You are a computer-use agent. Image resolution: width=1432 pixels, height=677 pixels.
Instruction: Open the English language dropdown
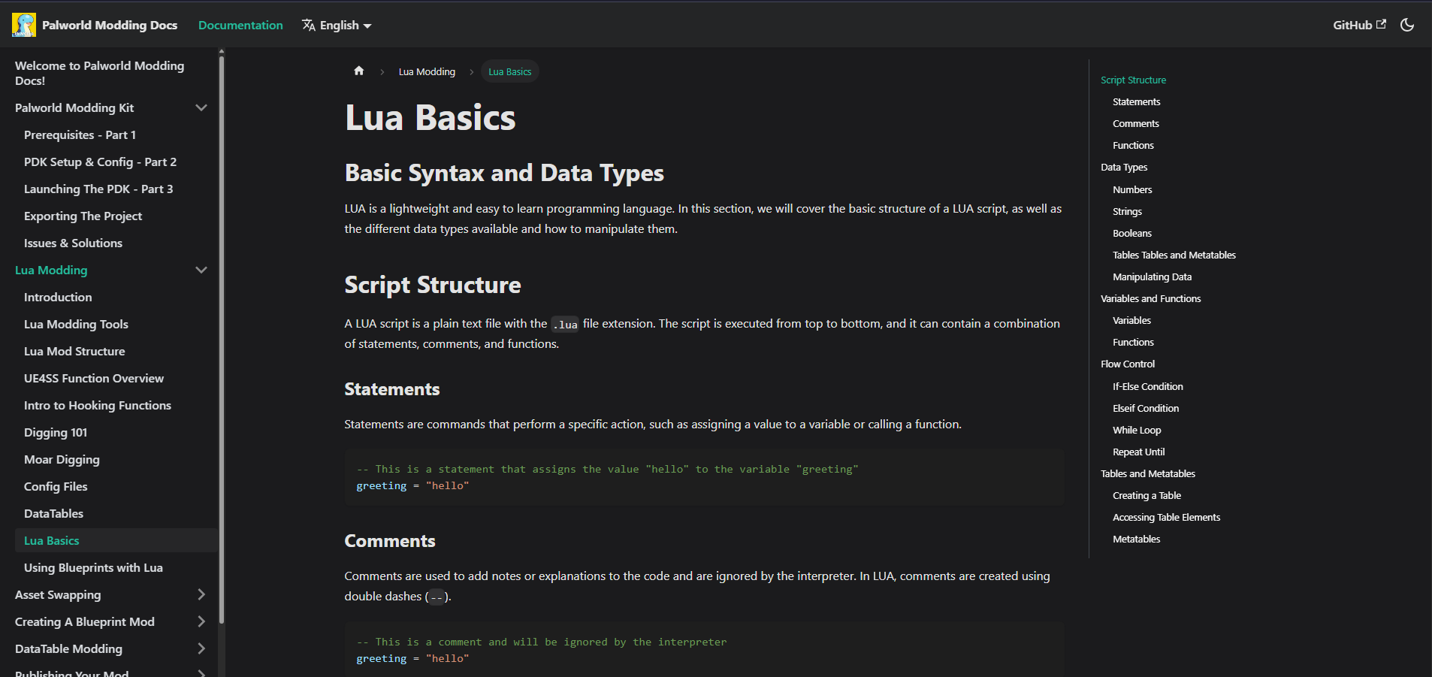pyautogui.click(x=337, y=25)
